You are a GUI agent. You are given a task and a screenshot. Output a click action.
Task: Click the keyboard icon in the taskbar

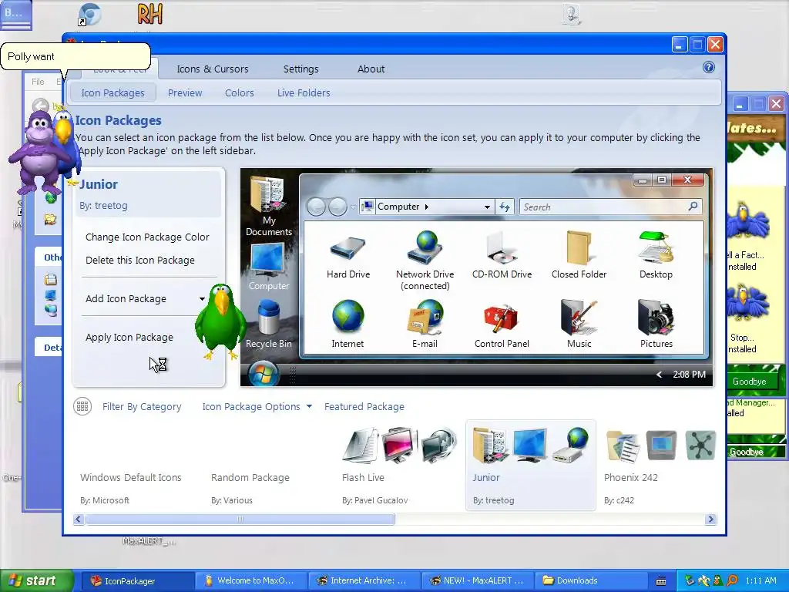click(x=661, y=581)
